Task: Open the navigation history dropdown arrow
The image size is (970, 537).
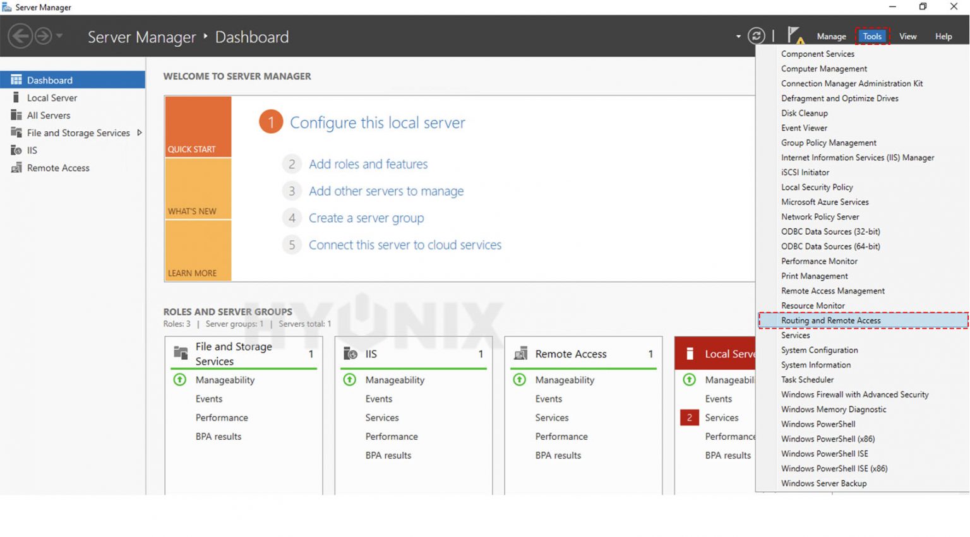Action: [x=59, y=37]
